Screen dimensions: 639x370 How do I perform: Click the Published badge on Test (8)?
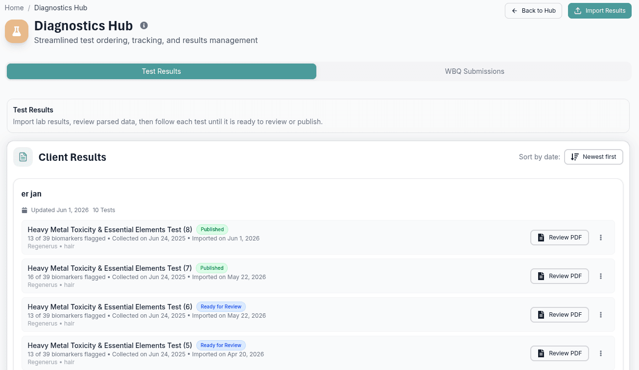(213, 229)
